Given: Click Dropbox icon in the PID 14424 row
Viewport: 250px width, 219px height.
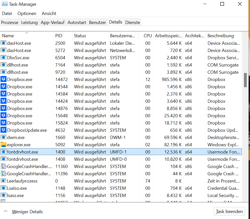Looking at the screenshot, I should pyautogui.click(x=3, y=101).
